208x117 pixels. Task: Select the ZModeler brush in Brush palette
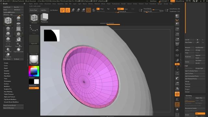click(8, 21)
